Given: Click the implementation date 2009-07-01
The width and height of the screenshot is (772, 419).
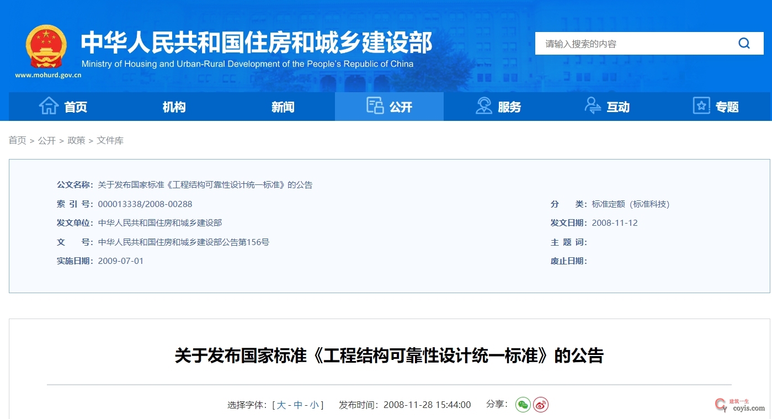Looking at the screenshot, I should 121,261.
